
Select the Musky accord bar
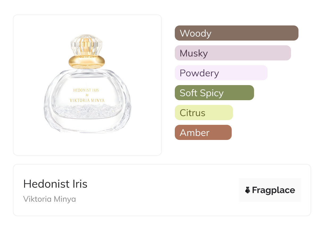tap(233, 53)
